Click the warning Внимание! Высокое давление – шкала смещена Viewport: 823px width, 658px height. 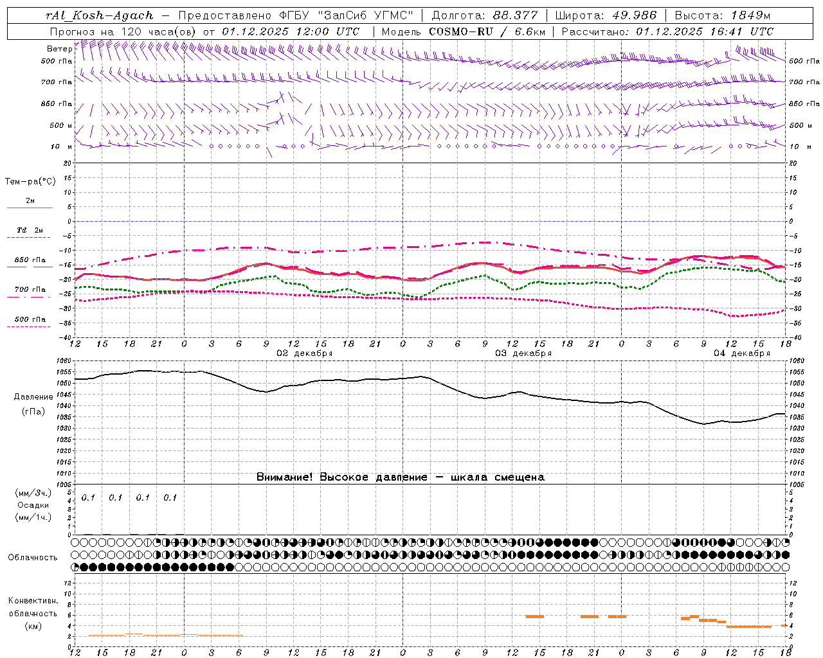401,477
